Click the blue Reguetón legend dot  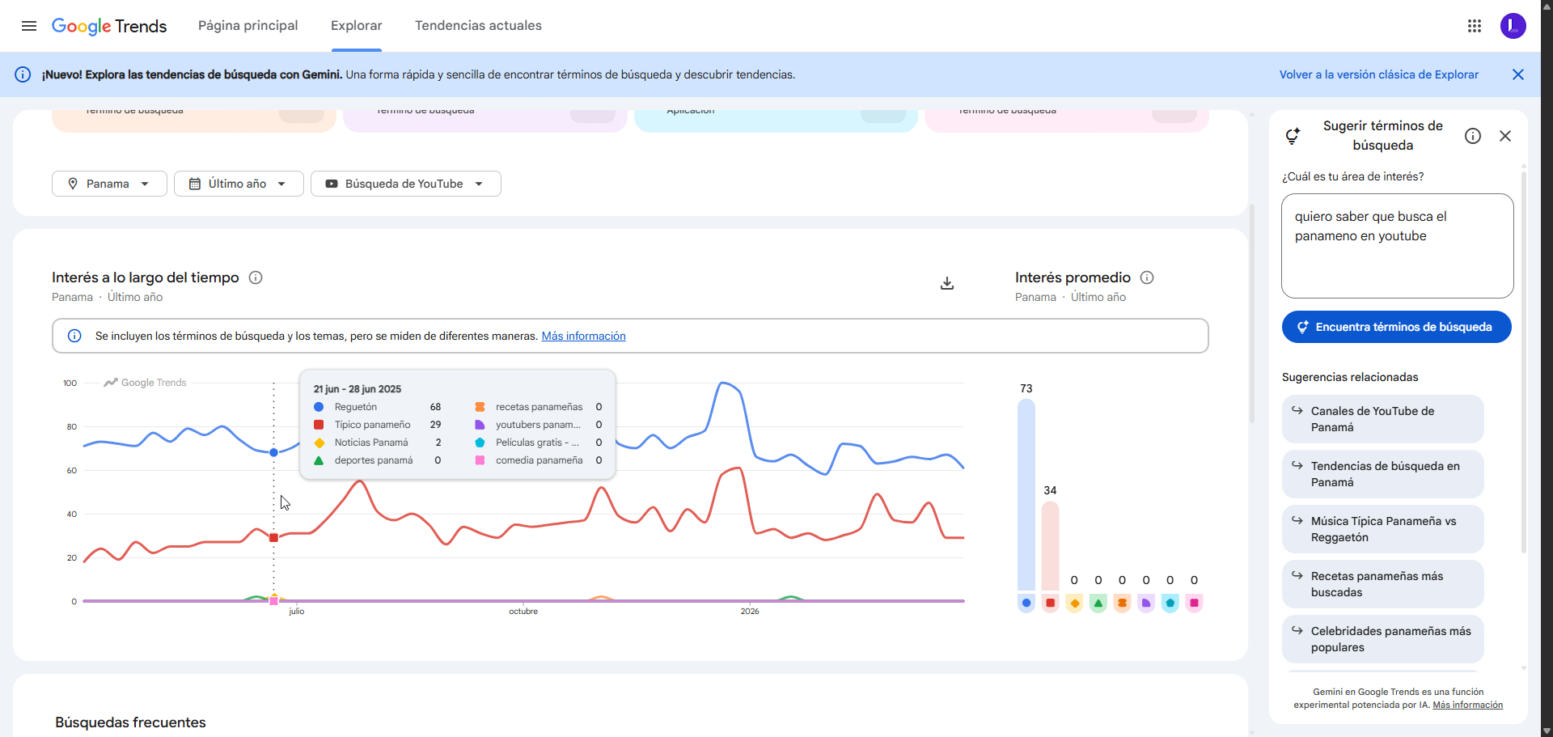click(x=1026, y=603)
